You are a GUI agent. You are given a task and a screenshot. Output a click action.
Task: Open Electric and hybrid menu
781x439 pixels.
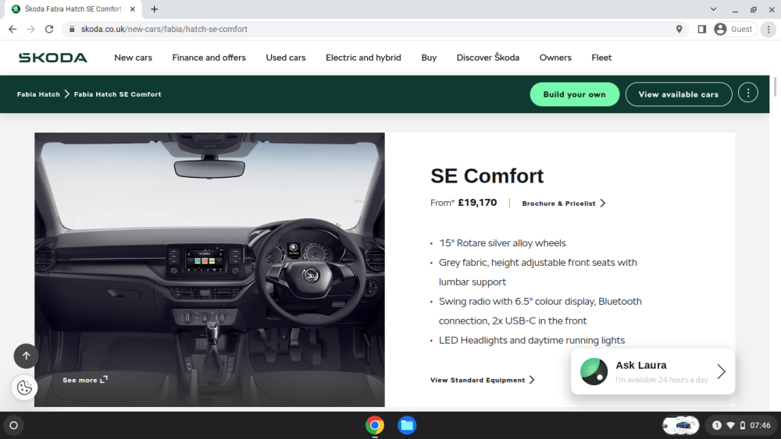[363, 58]
